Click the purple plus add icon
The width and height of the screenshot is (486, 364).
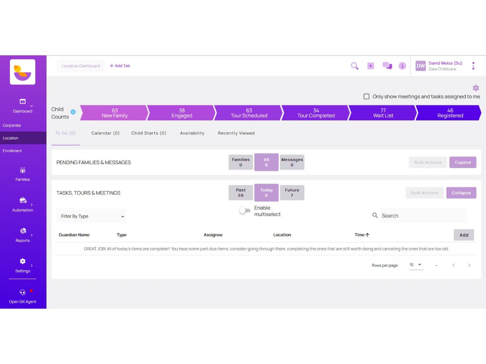coord(371,66)
